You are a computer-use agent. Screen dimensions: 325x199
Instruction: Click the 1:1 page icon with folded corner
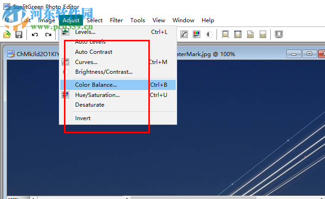click(x=250, y=34)
